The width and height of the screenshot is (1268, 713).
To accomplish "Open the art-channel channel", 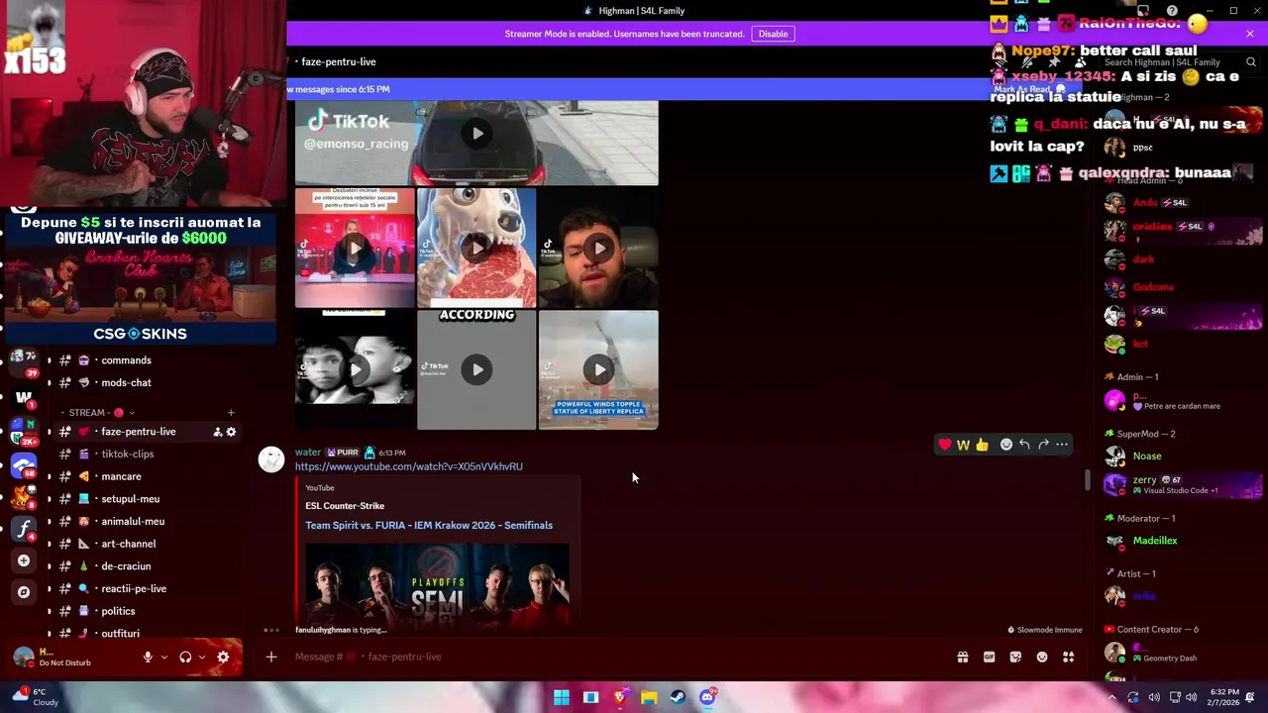I will tap(128, 544).
